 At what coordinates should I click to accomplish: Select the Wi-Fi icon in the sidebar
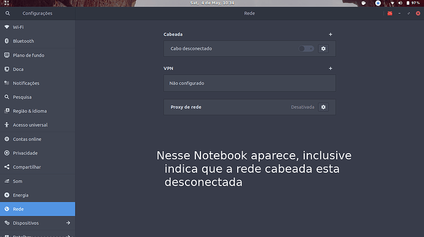pyautogui.click(x=7, y=27)
